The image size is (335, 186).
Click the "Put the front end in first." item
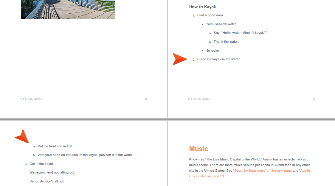pos(55,146)
